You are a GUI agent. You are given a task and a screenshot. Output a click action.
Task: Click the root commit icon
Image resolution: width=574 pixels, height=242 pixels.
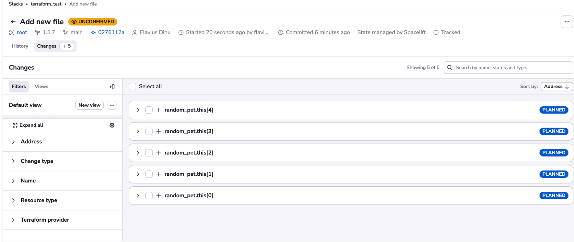point(12,32)
